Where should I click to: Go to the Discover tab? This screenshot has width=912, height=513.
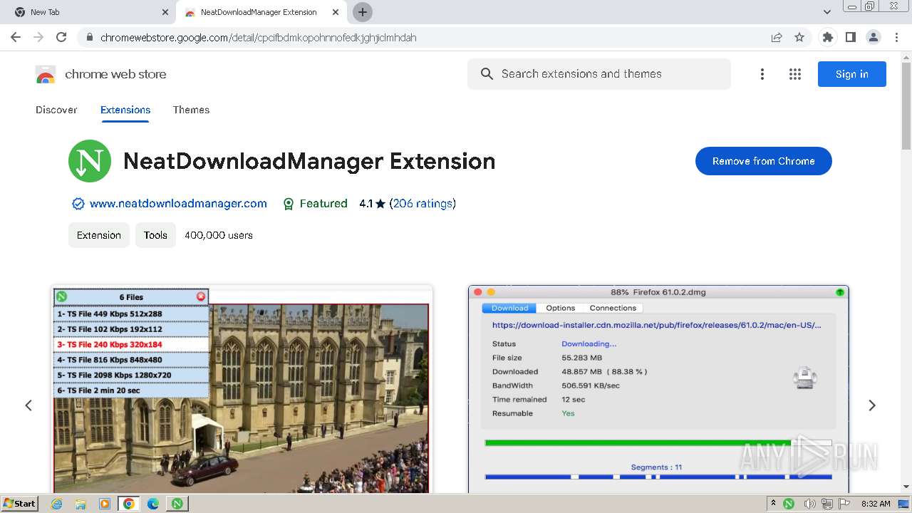tap(56, 110)
